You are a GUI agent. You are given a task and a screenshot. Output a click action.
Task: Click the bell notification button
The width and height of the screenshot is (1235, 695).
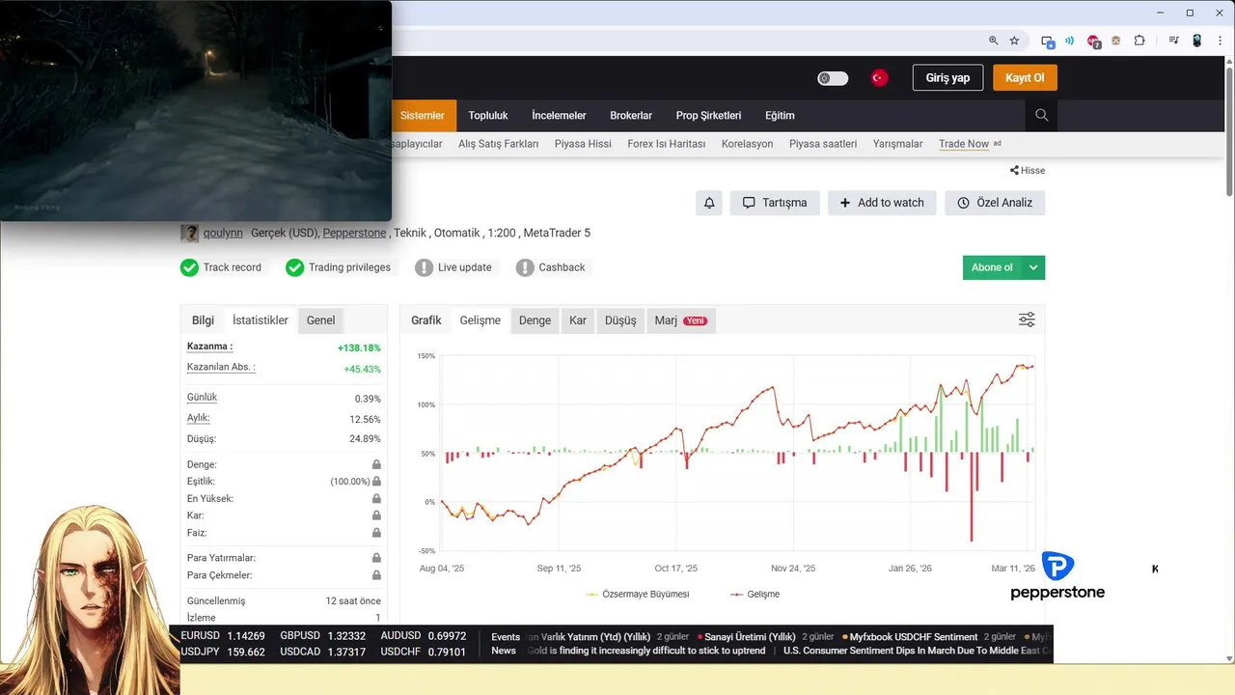[x=709, y=203]
